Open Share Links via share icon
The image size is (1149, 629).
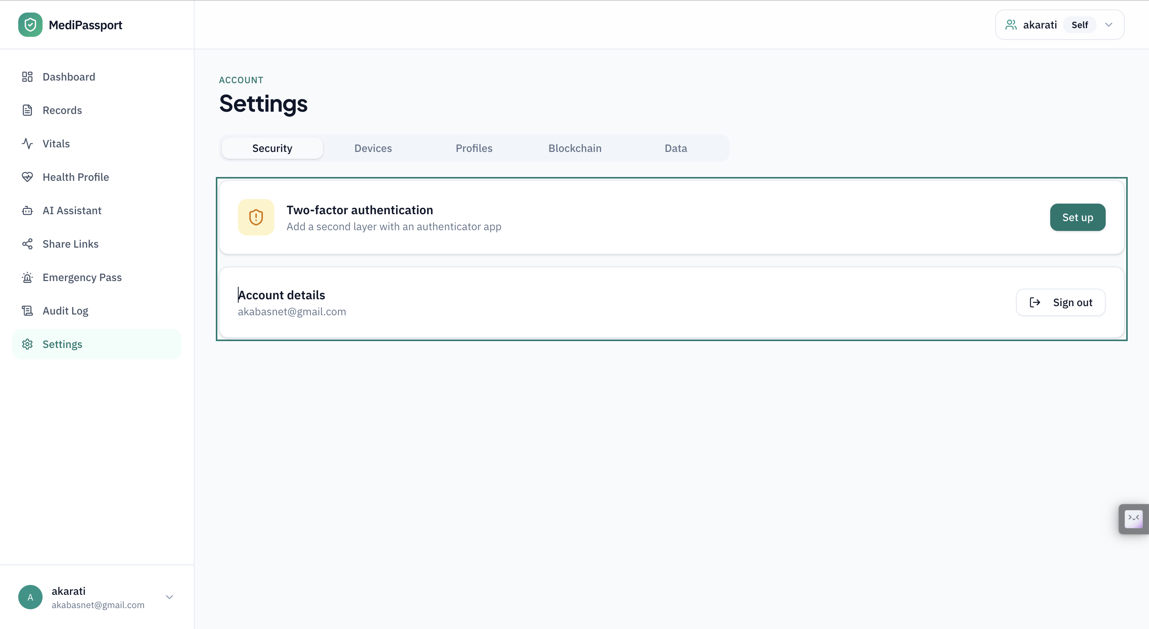[x=27, y=244]
